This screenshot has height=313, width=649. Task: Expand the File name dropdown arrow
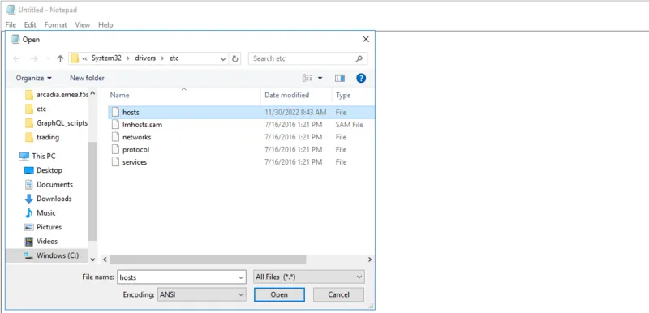(x=242, y=277)
